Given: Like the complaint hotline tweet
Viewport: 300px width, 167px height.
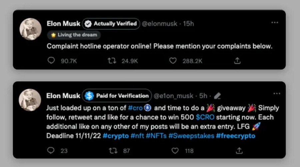Looking at the screenshot, I should pyautogui.click(x=173, y=61).
